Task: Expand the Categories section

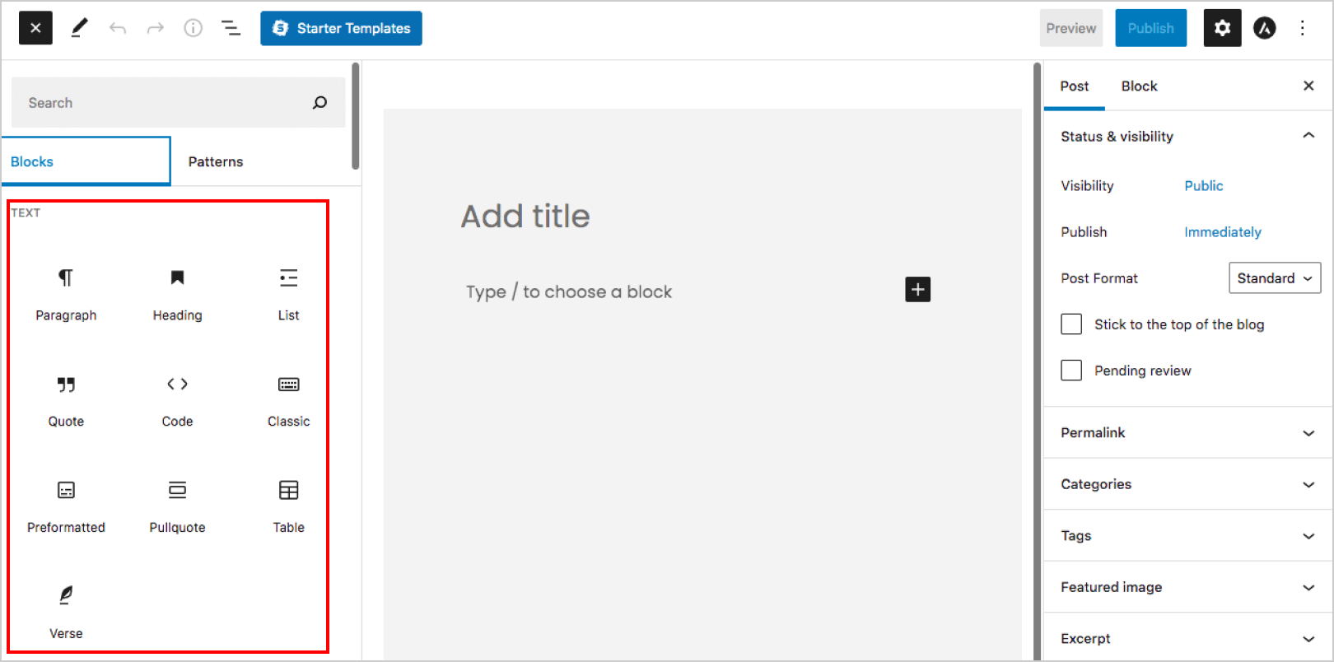Action: pyautogui.click(x=1187, y=484)
